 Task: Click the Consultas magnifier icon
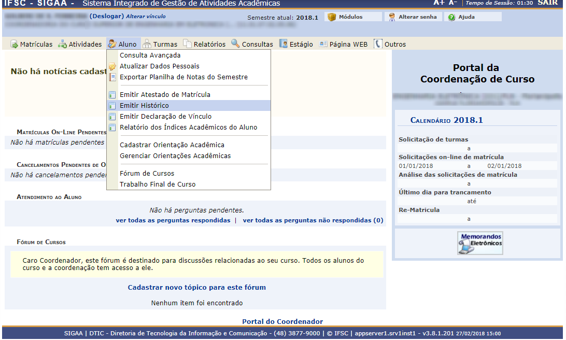[235, 44]
